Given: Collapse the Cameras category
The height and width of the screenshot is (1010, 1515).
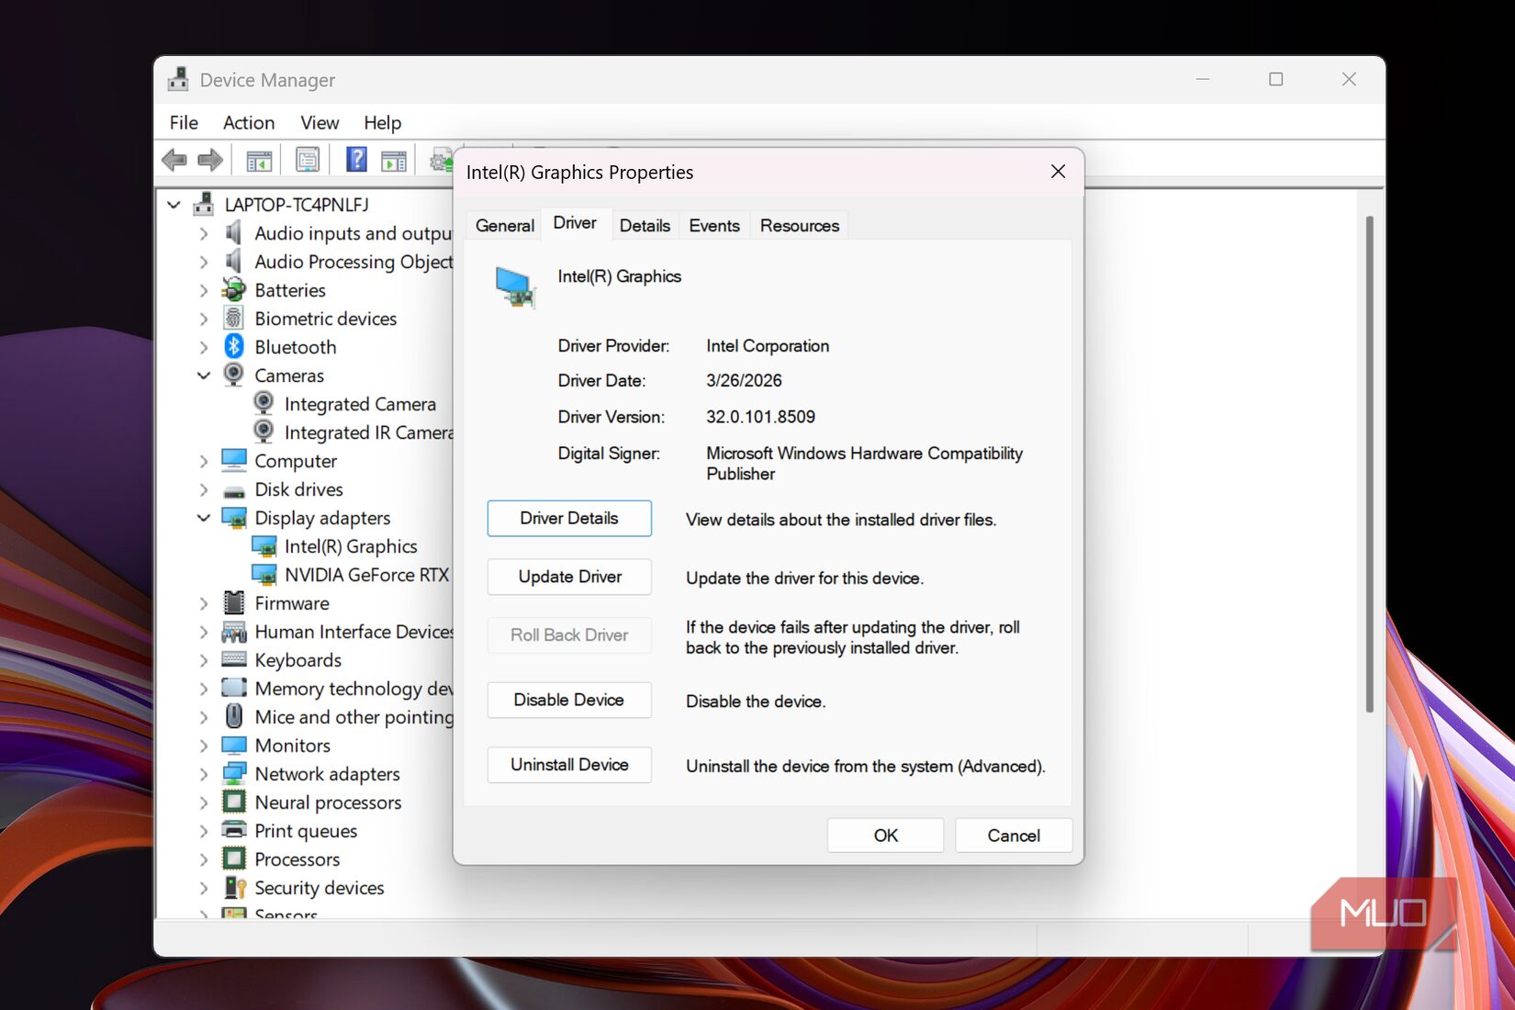Looking at the screenshot, I should [204, 376].
